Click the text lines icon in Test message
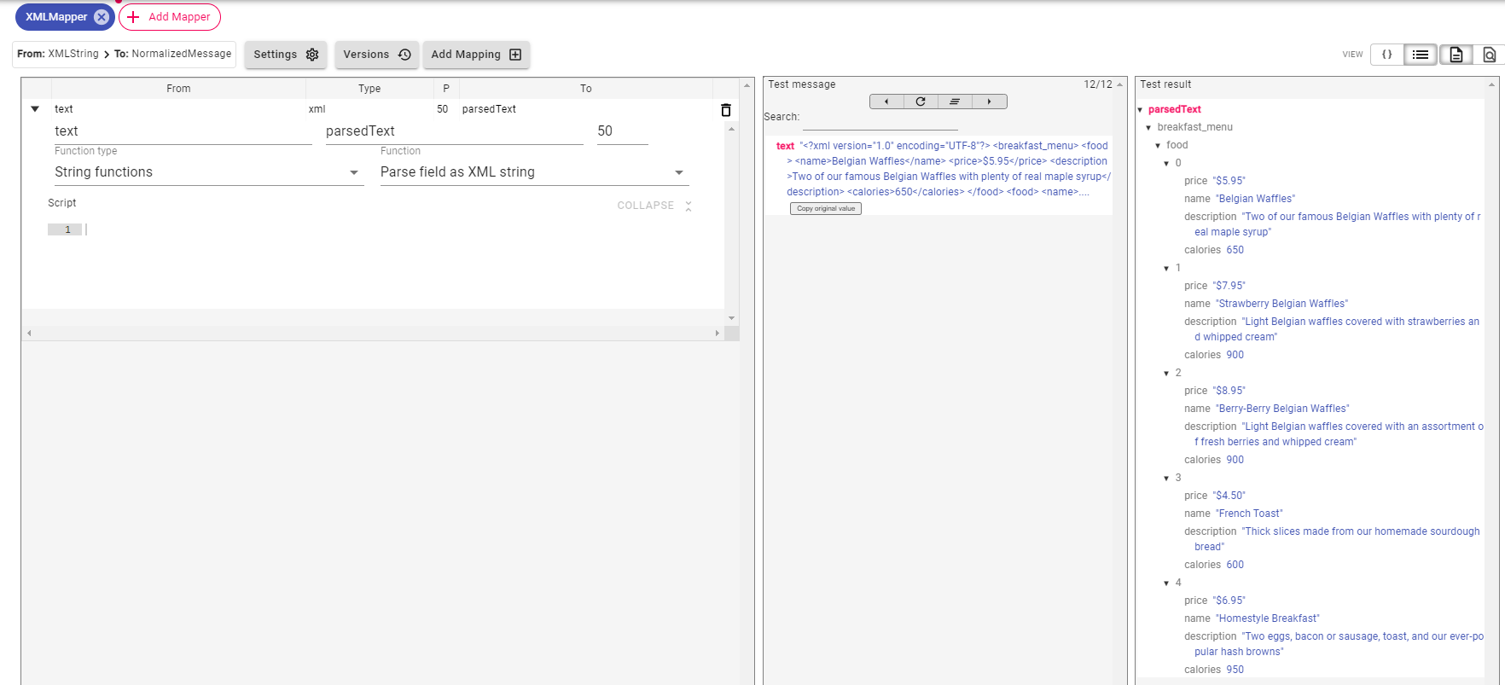Image resolution: width=1505 pixels, height=685 pixels. pyautogui.click(x=955, y=102)
